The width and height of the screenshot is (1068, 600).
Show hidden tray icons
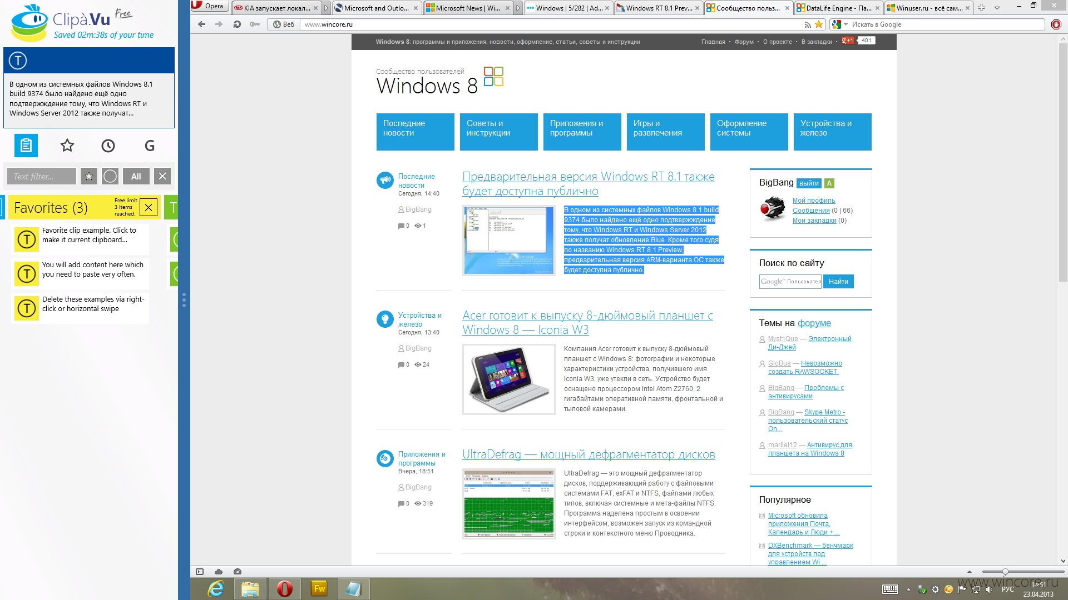coord(909,589)
